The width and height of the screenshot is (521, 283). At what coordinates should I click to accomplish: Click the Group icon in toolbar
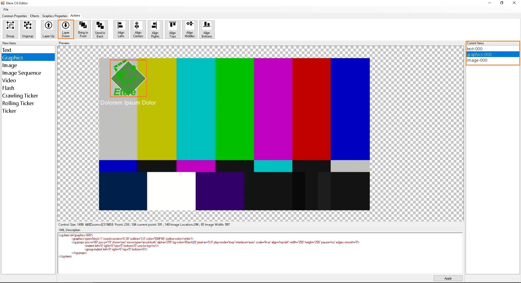[x=10, y=29]
